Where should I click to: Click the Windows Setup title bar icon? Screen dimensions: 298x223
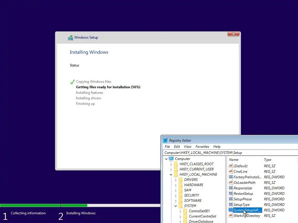(70, 37)
